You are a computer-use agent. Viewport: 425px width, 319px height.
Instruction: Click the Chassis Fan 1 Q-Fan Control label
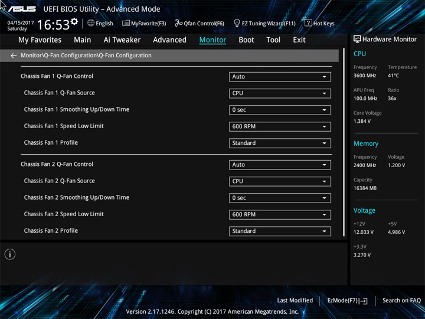(x=57, y=76)
